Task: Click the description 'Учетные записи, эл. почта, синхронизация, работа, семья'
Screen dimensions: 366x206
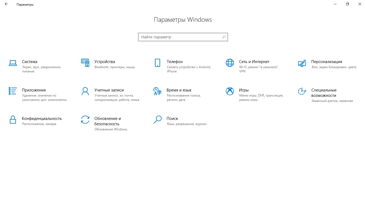Action: (x=117, y=98)
